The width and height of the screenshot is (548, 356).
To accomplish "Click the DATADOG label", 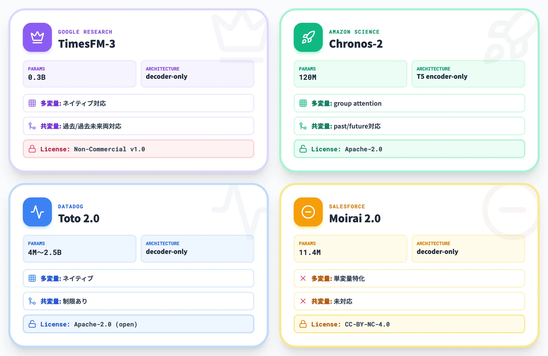I will coord(71,207).
